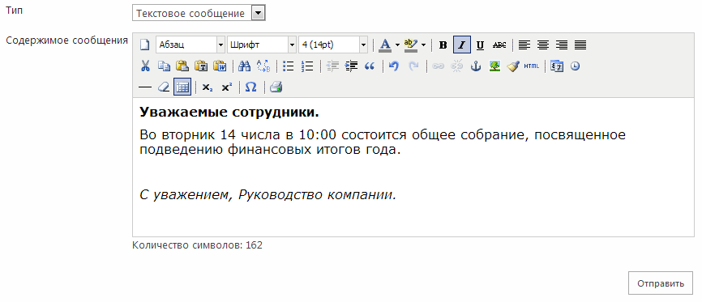Toggle visual aids table-grid icon
This screenshot has height=302, width=702.
pyautogui.click(x=182, y=87)
